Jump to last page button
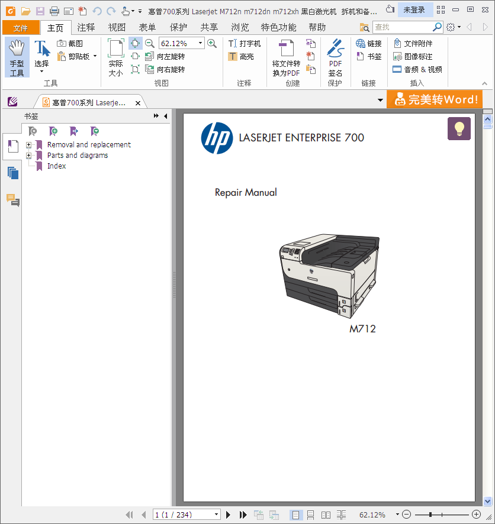Screen dimensions: 495x524 click(x=243, y=515)
